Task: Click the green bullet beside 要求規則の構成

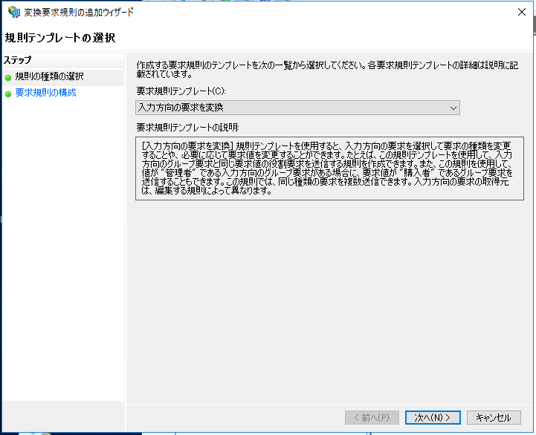Action: (x=8, y=94)
